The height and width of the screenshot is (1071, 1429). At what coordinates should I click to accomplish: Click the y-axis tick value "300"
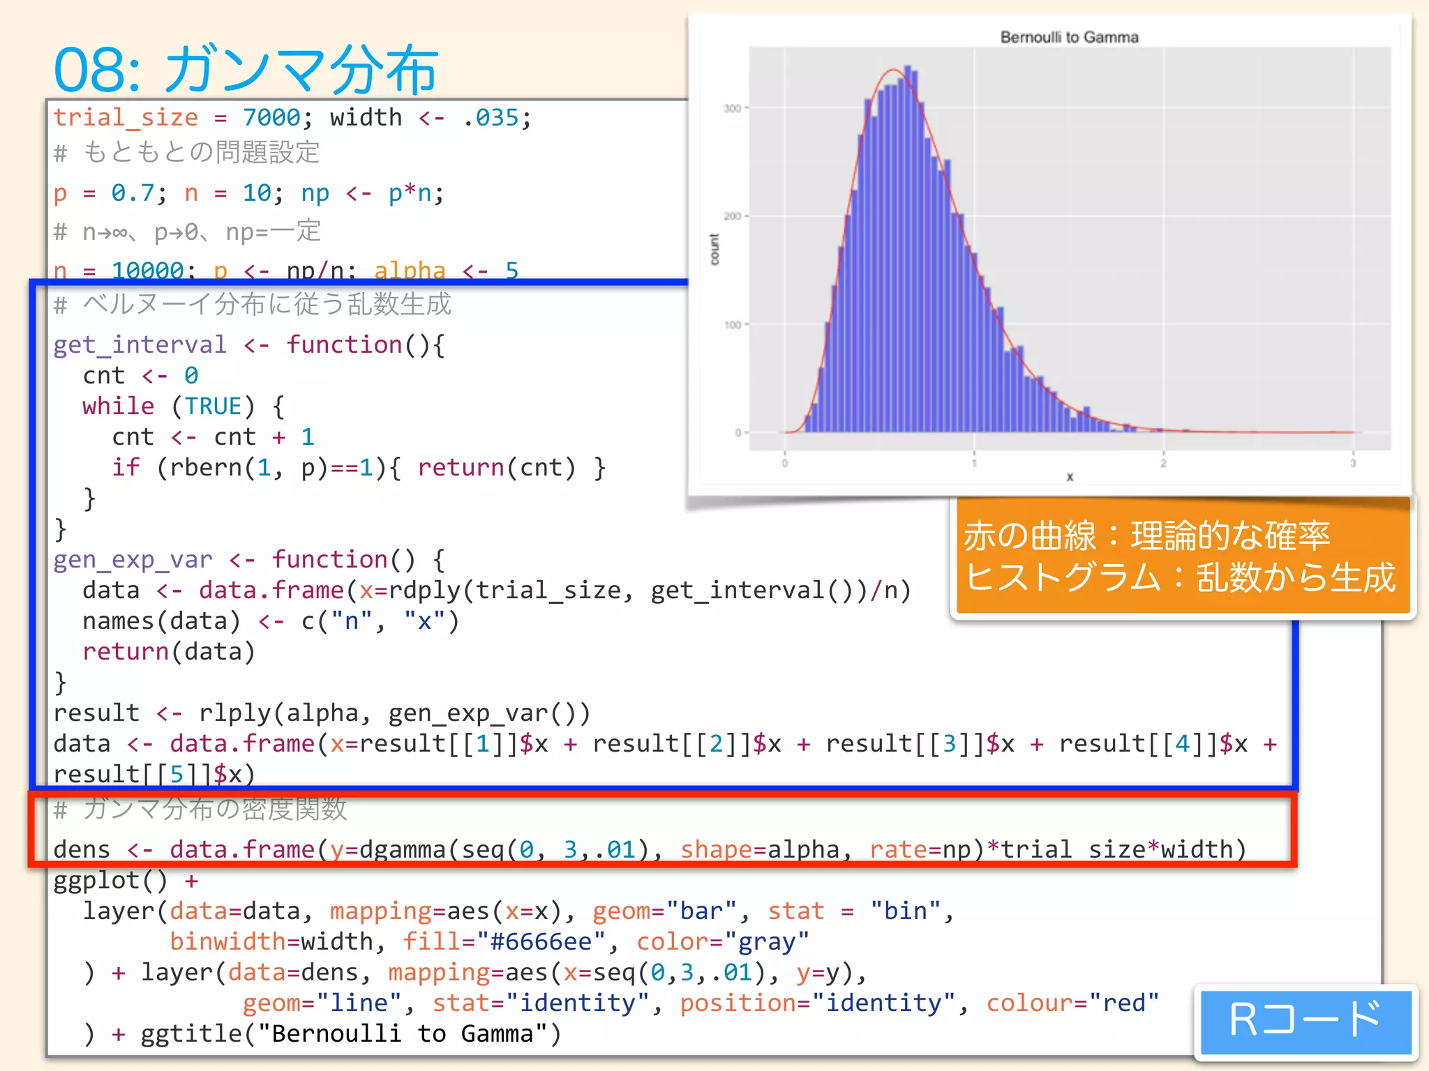(732, 108)
